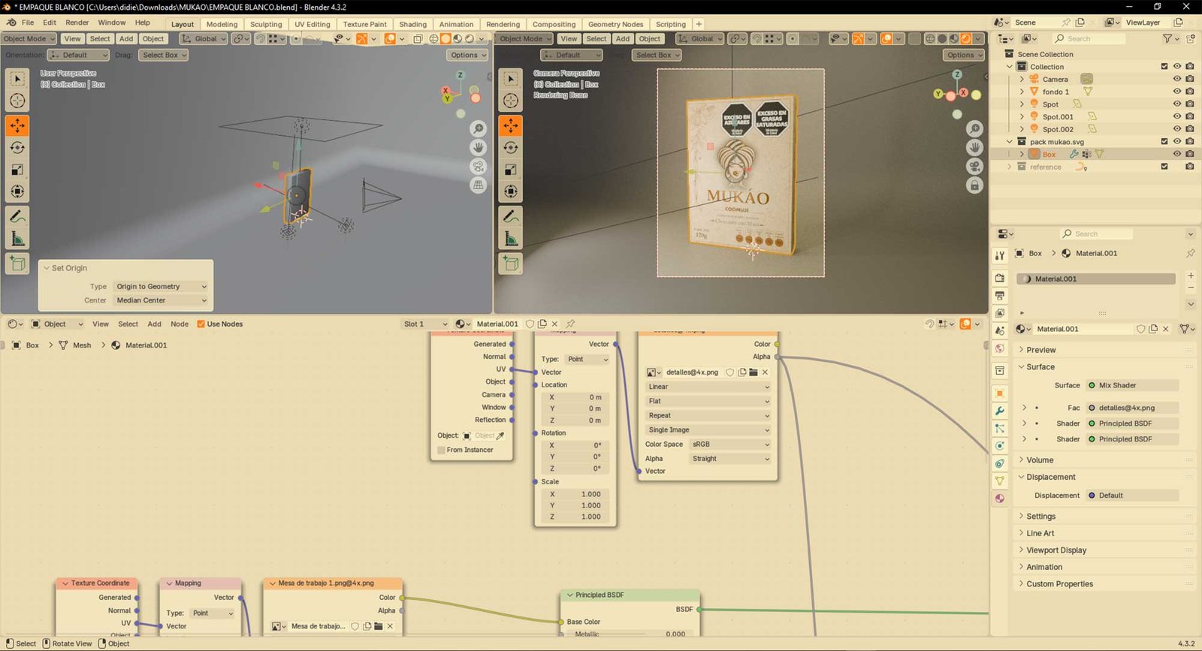The image size is (1202, 651).
Task: Expand Spot light in Outliner tree
Action: (1022, 104)
